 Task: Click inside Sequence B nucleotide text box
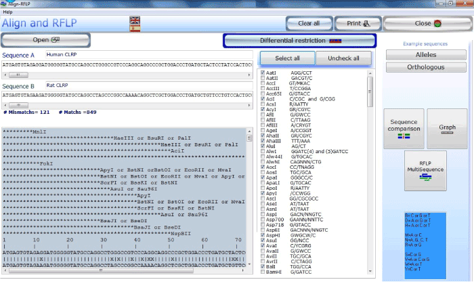[x=127, y=96]
